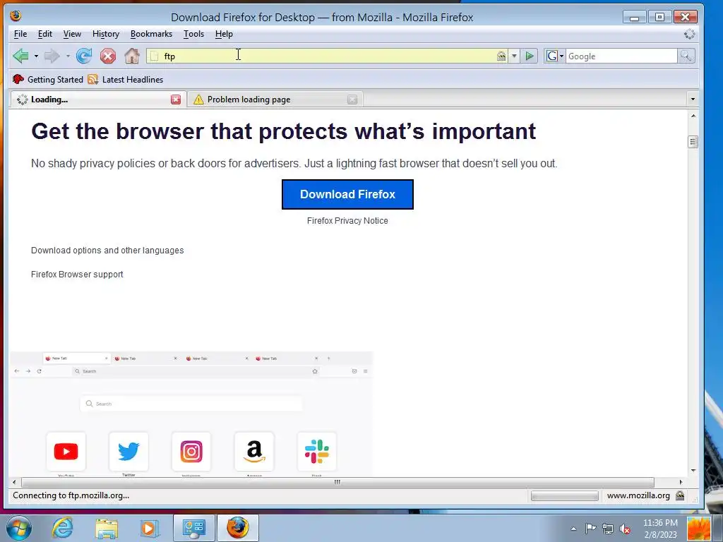Open the clock showing 11:36 PM
This screenshot has width=723, height=542.
click(x=660, y=529)
